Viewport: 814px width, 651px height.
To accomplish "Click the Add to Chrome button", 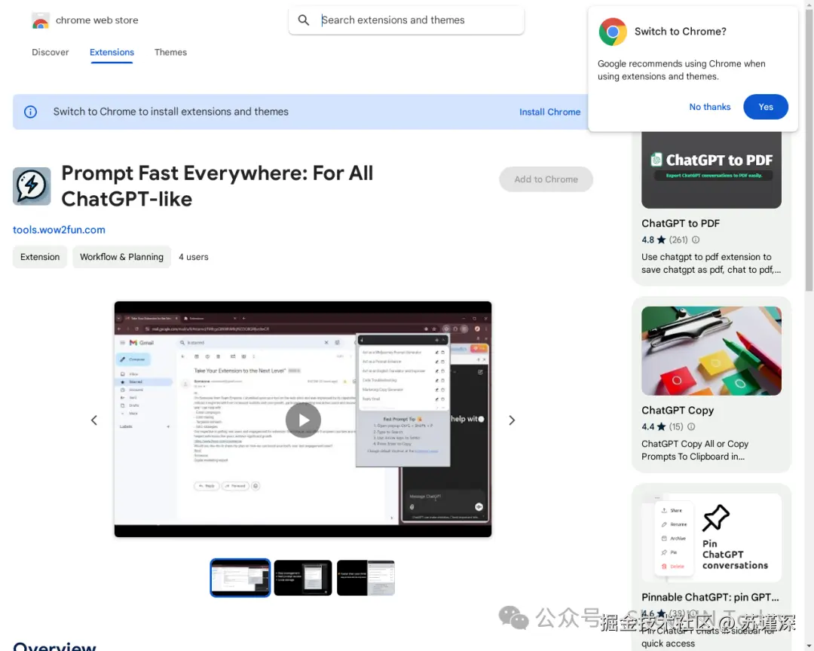I will [x=546, y=179].
